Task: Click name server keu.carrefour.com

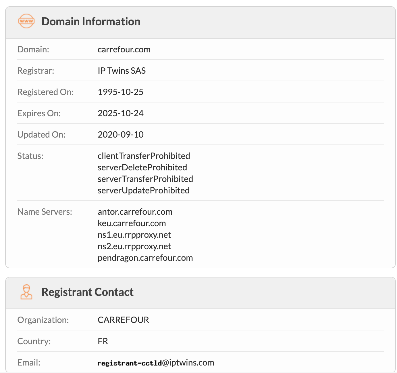Action: tap(132, 223)
